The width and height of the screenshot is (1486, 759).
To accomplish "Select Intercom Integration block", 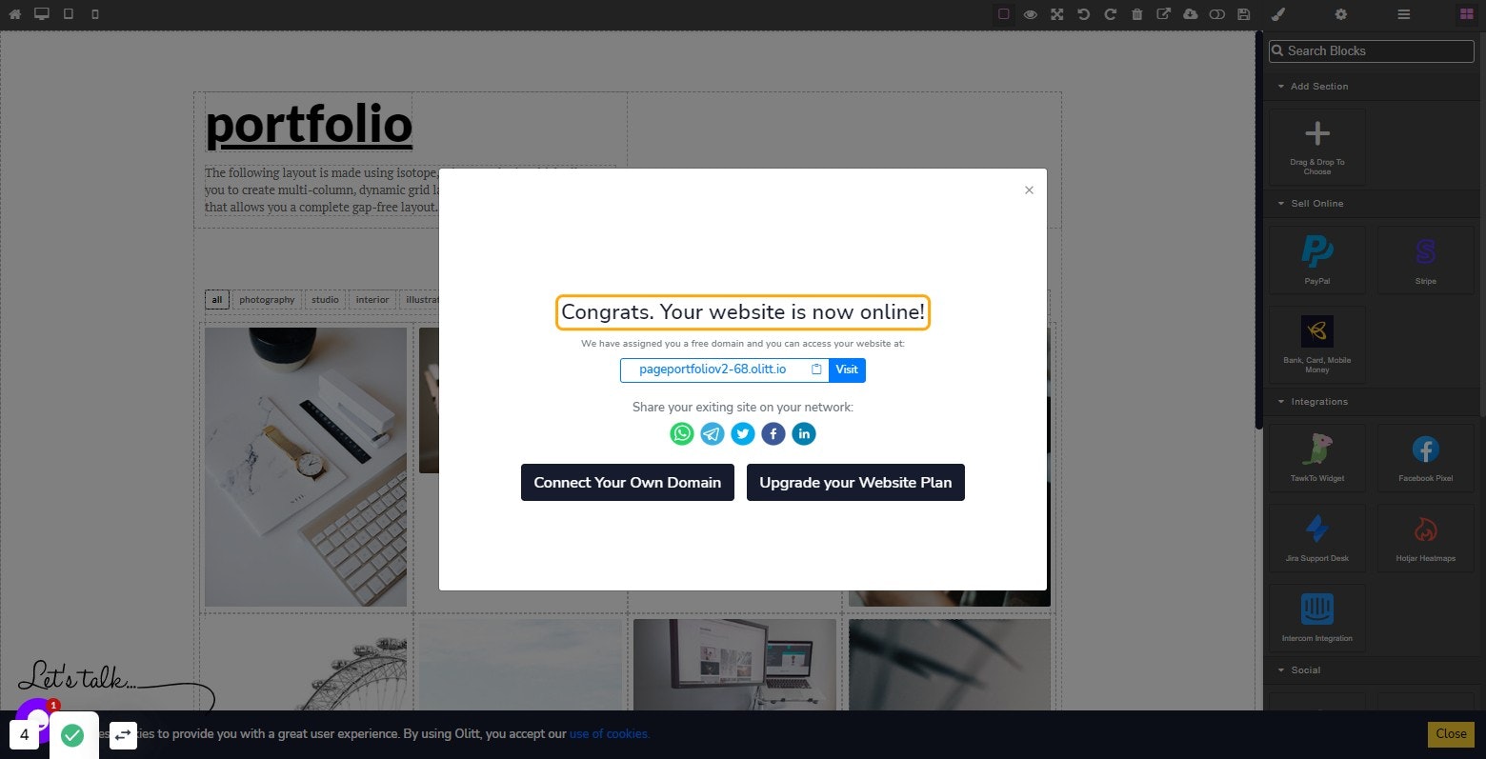I will [x=1317, y=617].
